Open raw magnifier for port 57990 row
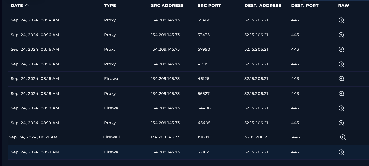Screen dimensions: 369x166 tap(341, 49)
